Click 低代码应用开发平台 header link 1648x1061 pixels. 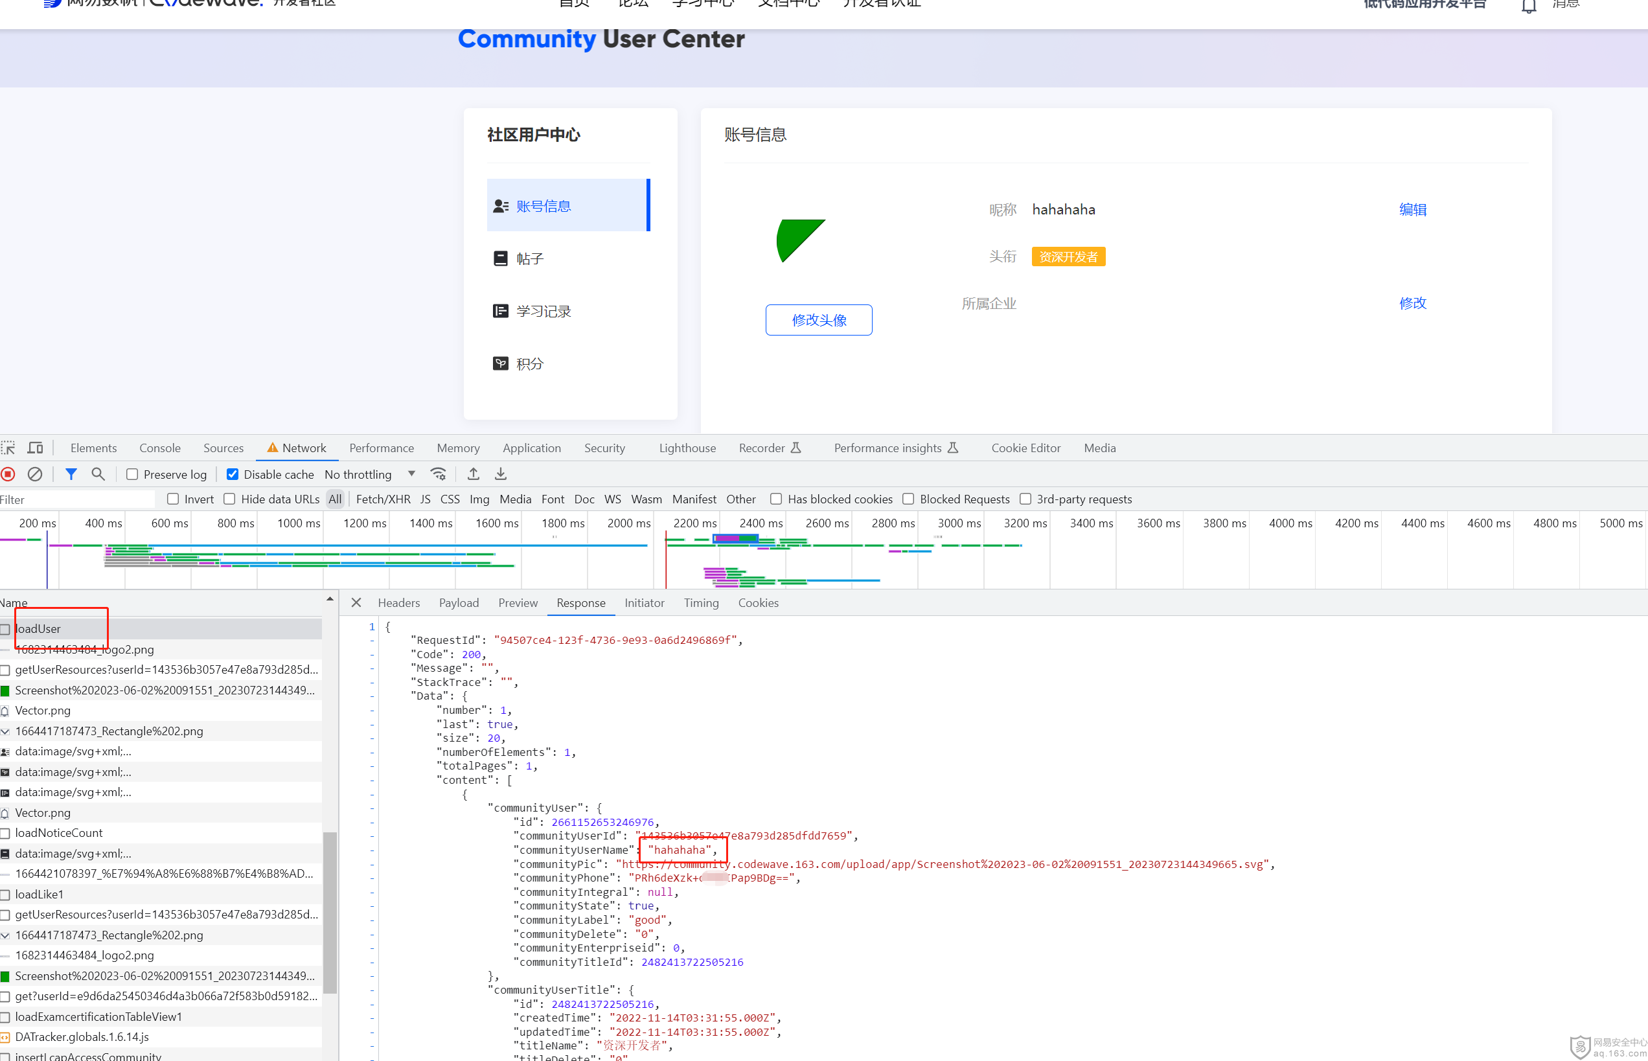tap(1425, 4)
